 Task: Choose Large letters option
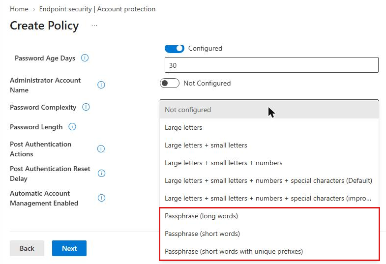point(269,127)
